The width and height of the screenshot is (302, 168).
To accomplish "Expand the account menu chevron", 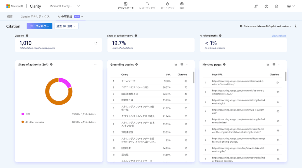I will [294, 6].
